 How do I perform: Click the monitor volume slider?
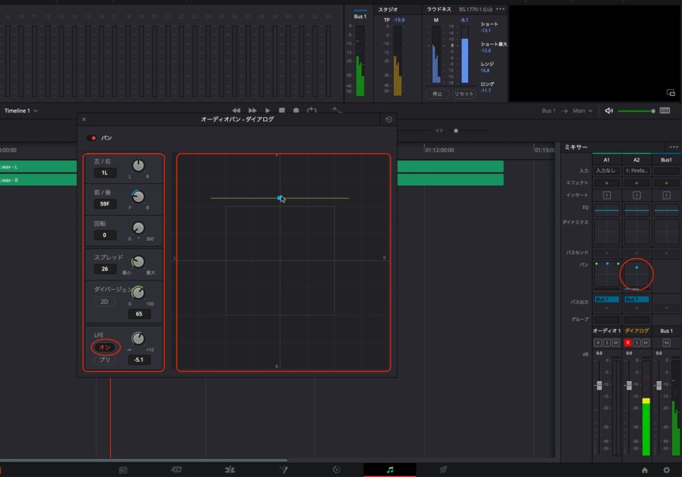coord(635,111)
